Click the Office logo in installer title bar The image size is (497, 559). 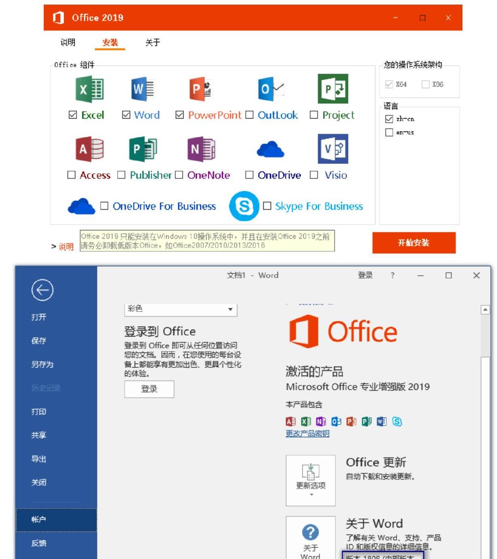coord(58,18)
